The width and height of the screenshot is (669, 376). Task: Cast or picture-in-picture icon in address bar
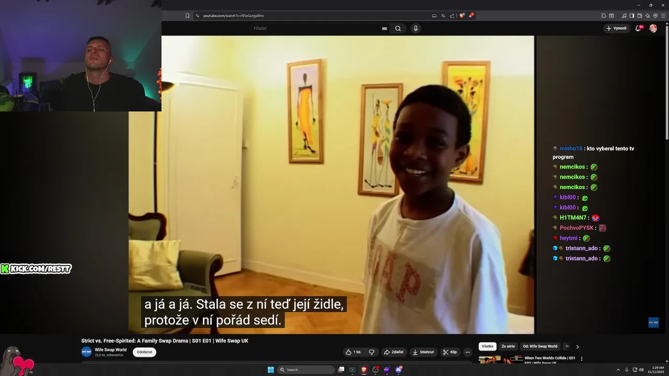coord(434,16)
